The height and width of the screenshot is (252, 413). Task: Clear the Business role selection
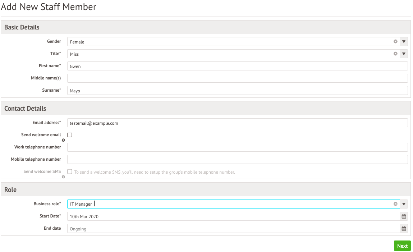click(x=395, y=204)
